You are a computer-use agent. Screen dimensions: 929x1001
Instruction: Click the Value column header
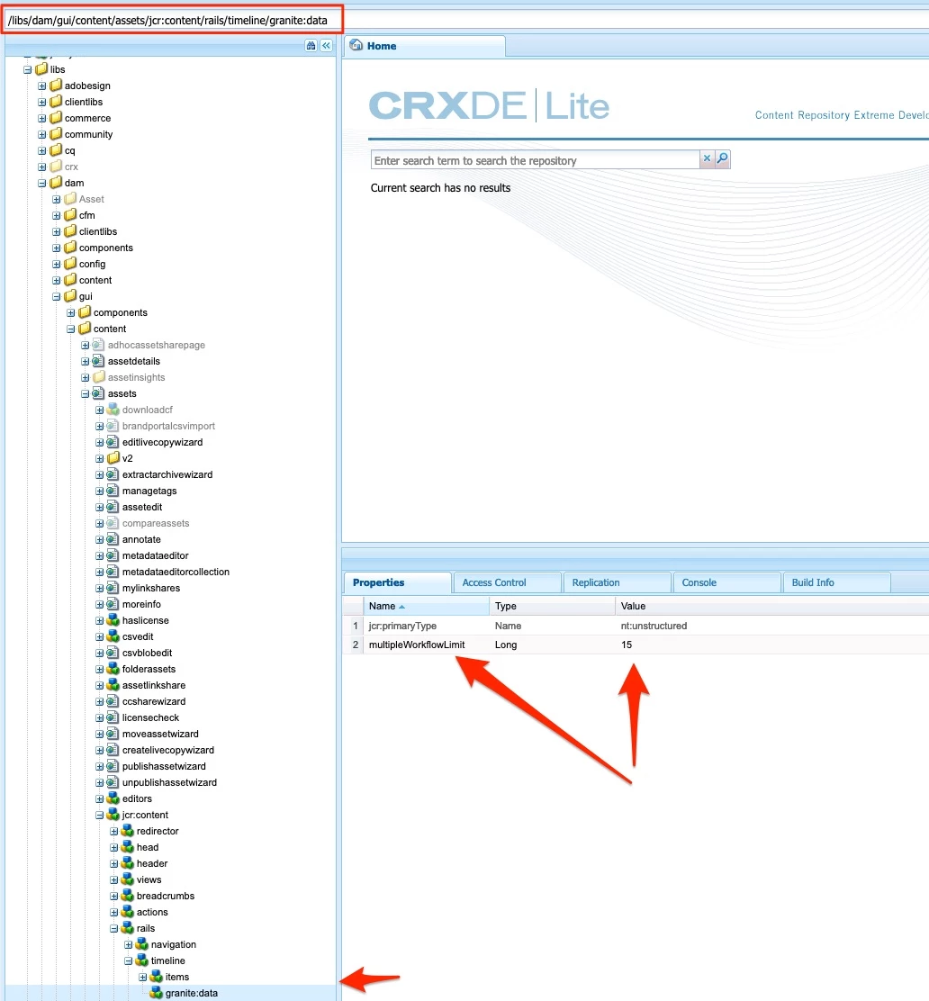tap(771, 606)
